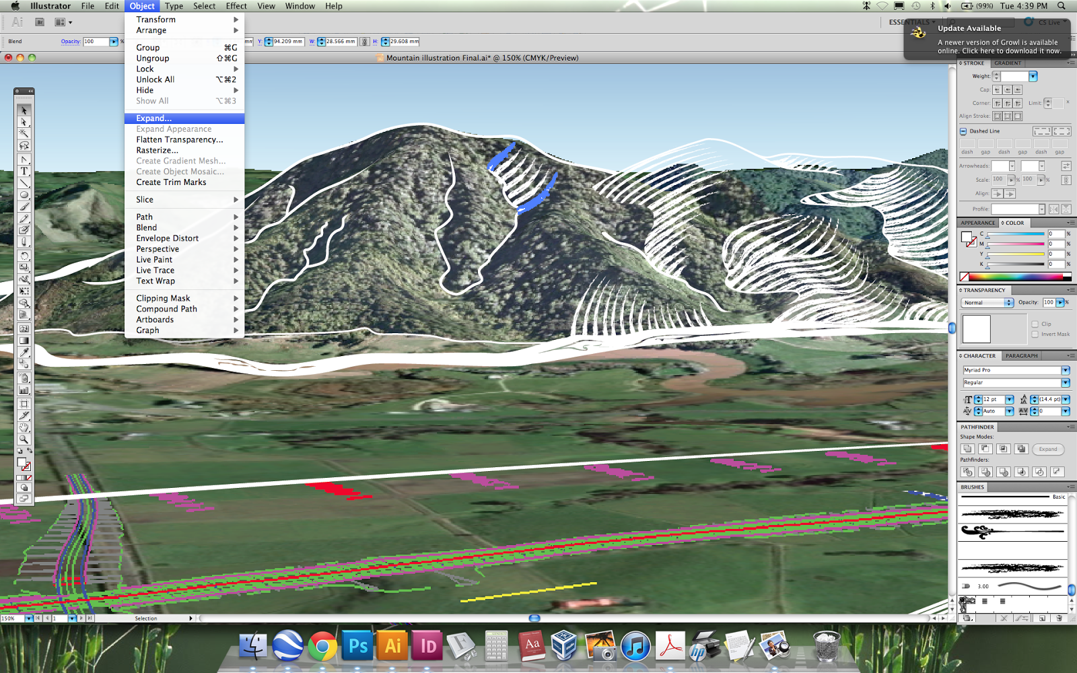Swap fill and stroke colors

tap(30, 450)
